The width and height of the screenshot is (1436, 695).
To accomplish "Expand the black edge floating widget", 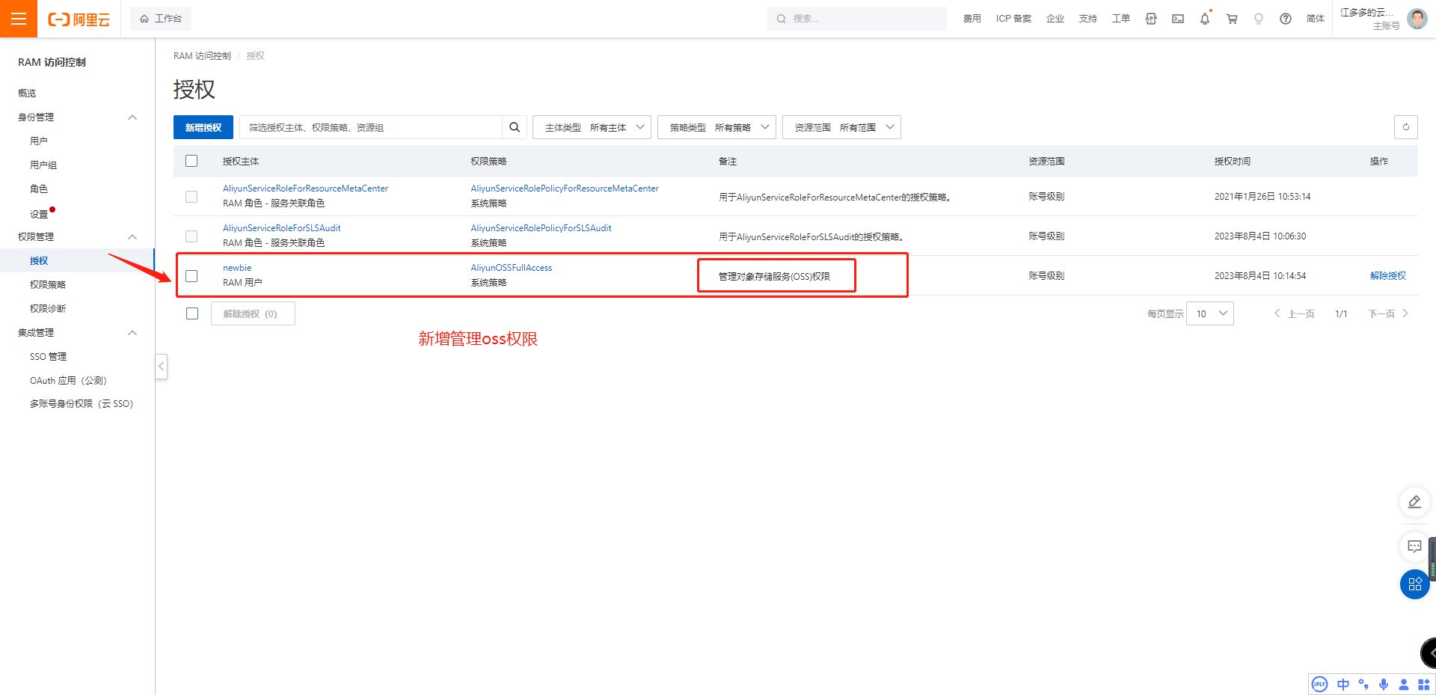I will click(1429, 653).
